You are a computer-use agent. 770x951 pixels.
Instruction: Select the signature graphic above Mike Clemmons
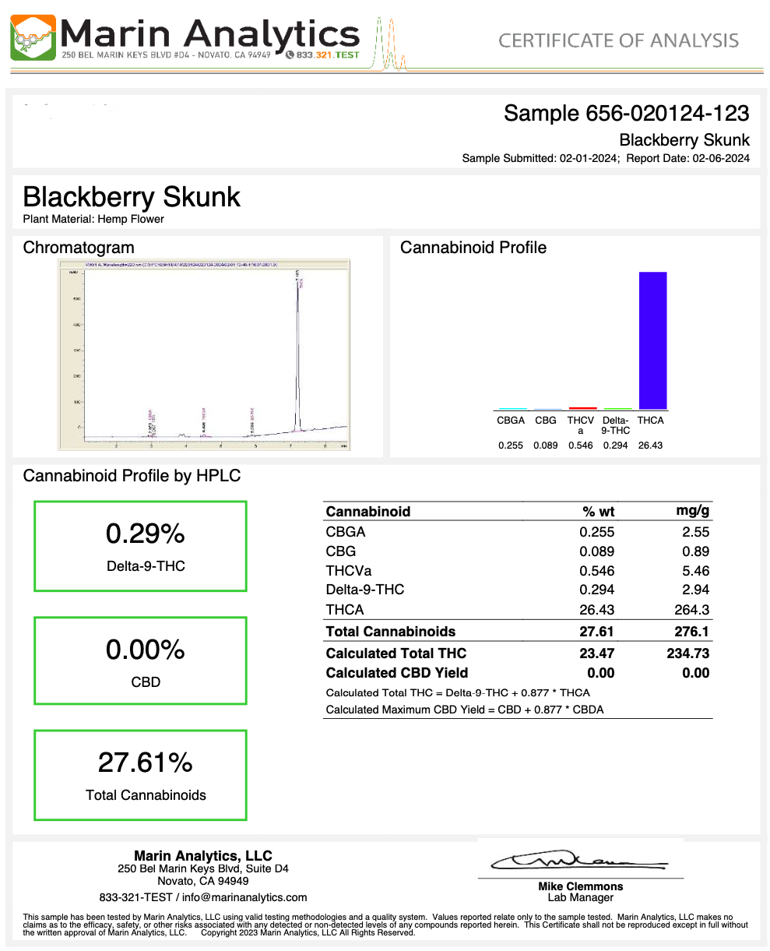point(580,861)
